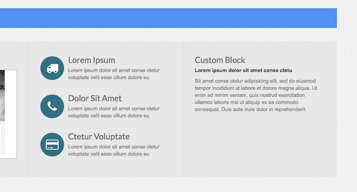This screenshot has width=357, height=192.
Task: Click the line 'enim ad minim veniam'
Action: 250,95
